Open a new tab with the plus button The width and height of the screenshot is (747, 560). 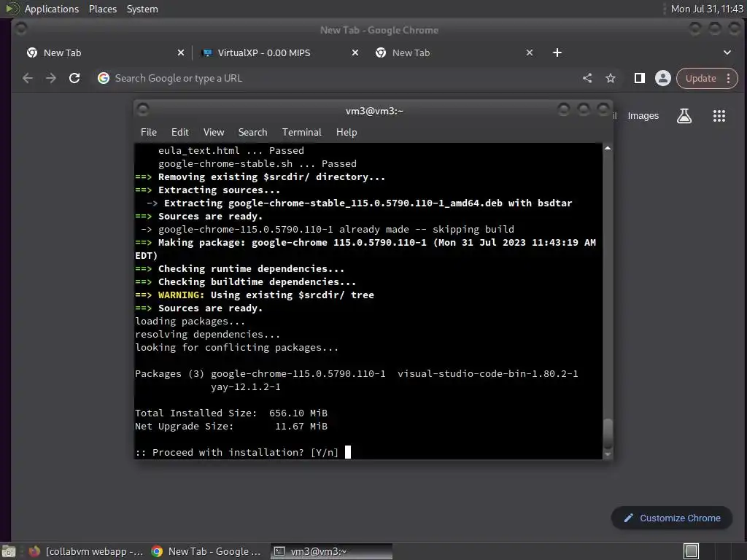(557, 52)
